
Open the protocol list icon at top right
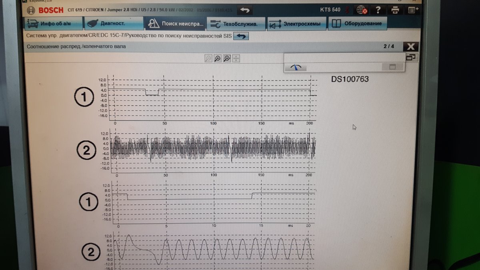click(x=412, y=10)
